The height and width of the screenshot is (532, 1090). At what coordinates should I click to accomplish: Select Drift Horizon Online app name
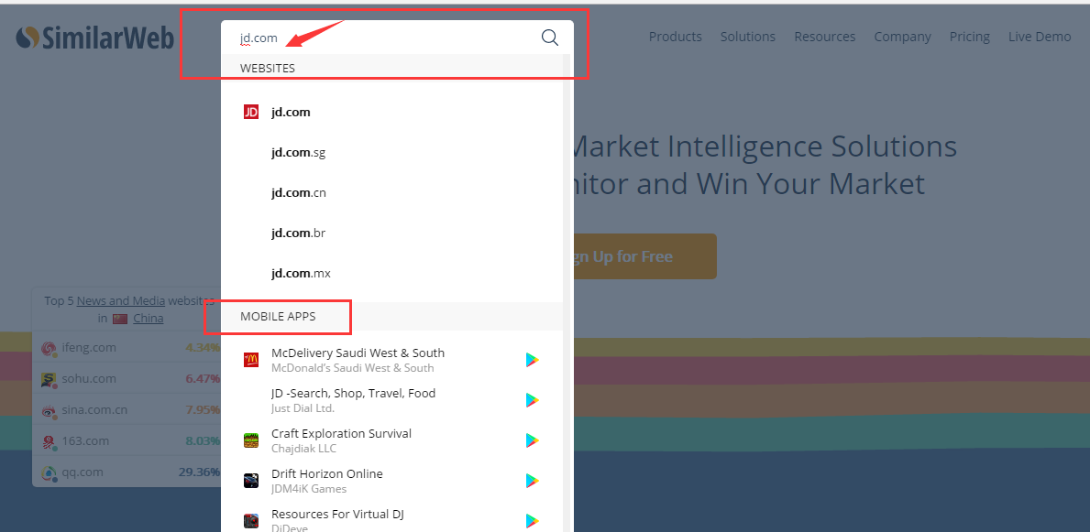pyautogui.click(x=326, y=473)
